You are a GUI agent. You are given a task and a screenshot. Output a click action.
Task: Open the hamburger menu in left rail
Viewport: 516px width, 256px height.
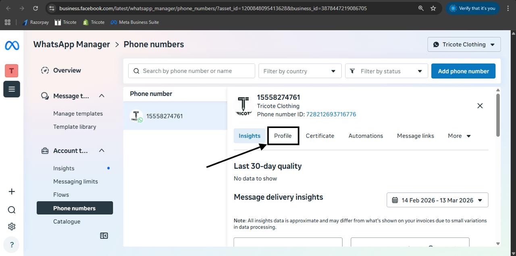click(x=12, y=89)
